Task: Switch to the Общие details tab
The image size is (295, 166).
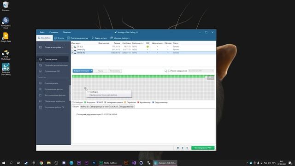Action: tap(76, 107)
